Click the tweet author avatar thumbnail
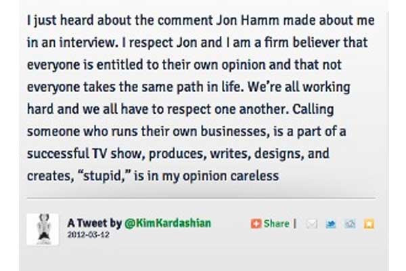The height and width of the screenshot is (271, 406). pos(42,229)
